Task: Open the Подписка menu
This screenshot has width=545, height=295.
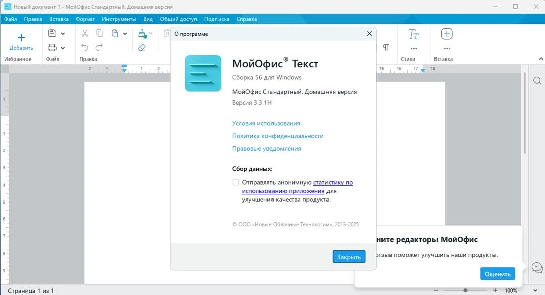Action: click(216, 19)
